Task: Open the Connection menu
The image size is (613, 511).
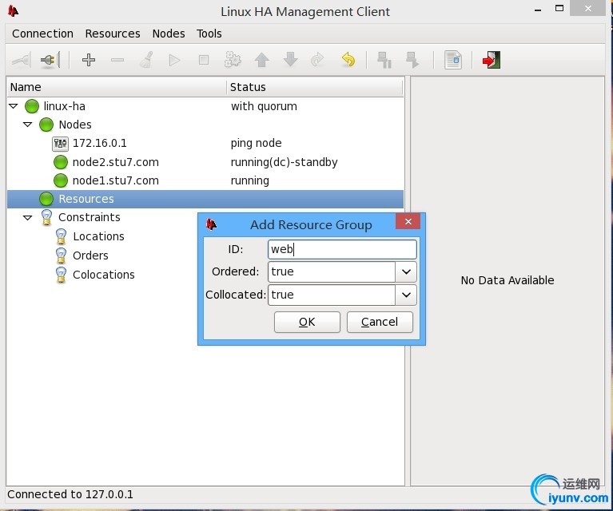Action: (42, 34)
